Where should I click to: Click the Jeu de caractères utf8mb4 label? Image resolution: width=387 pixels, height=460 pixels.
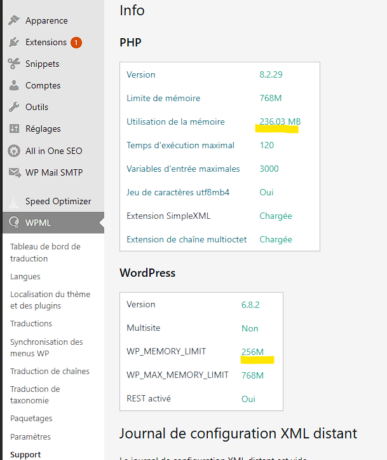coord(178,192)
